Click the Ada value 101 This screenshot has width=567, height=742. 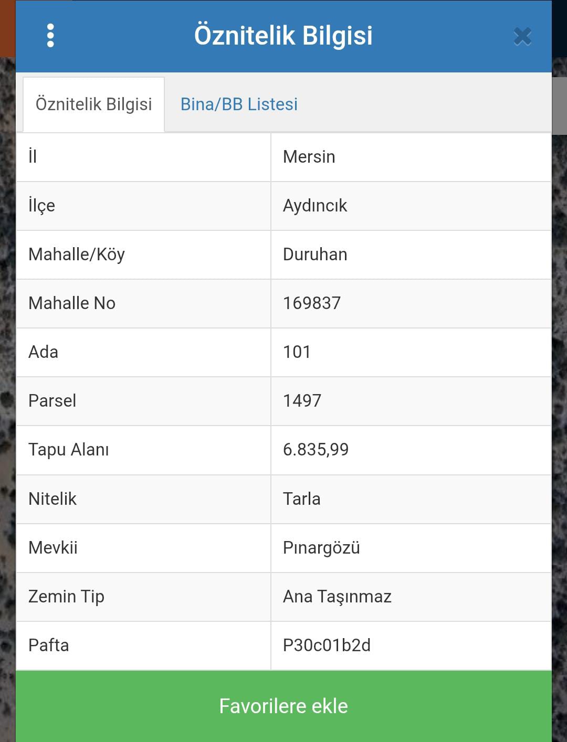297,352
